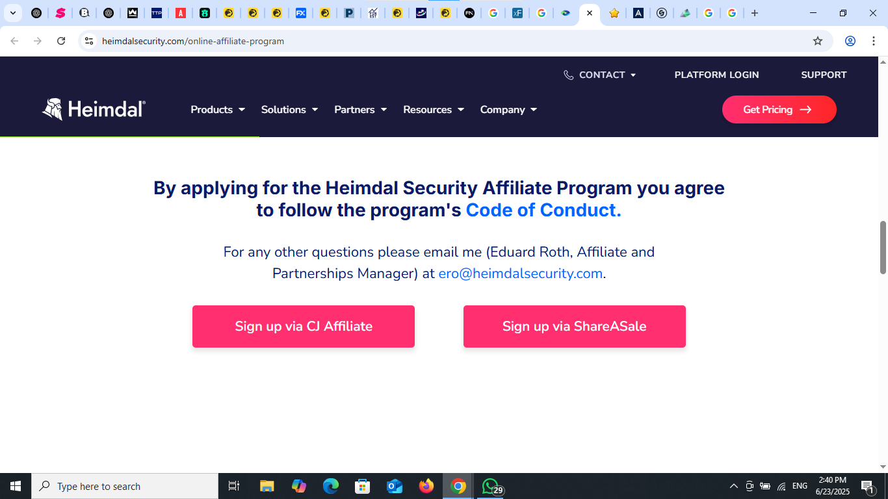
Task: Click the page vertical scrollbar thumb
Action: pyautogui.click(x=883, y=248)
